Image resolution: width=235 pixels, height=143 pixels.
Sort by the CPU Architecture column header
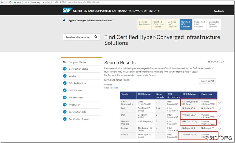click(173, 95)
